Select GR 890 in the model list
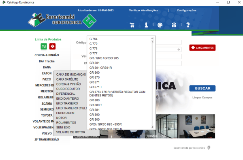Viewport: 243px width, 160px height. click(94, 114)
